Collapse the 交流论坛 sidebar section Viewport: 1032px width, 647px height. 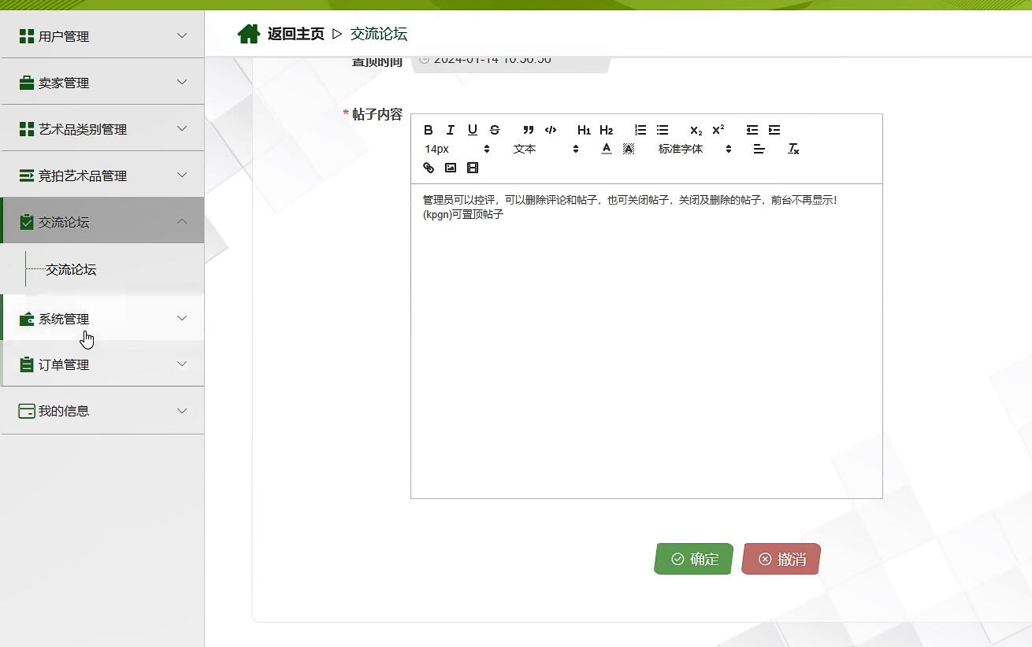click(x=102, y=221)
